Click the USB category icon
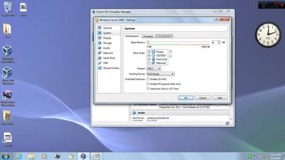Screen dimensions: 285x160 (x=100, y=63)
